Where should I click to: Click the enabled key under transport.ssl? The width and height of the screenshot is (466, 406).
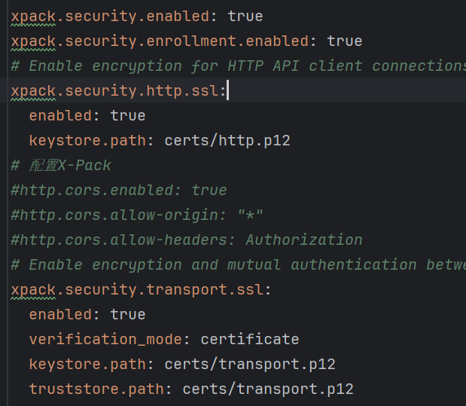point(61,315)
